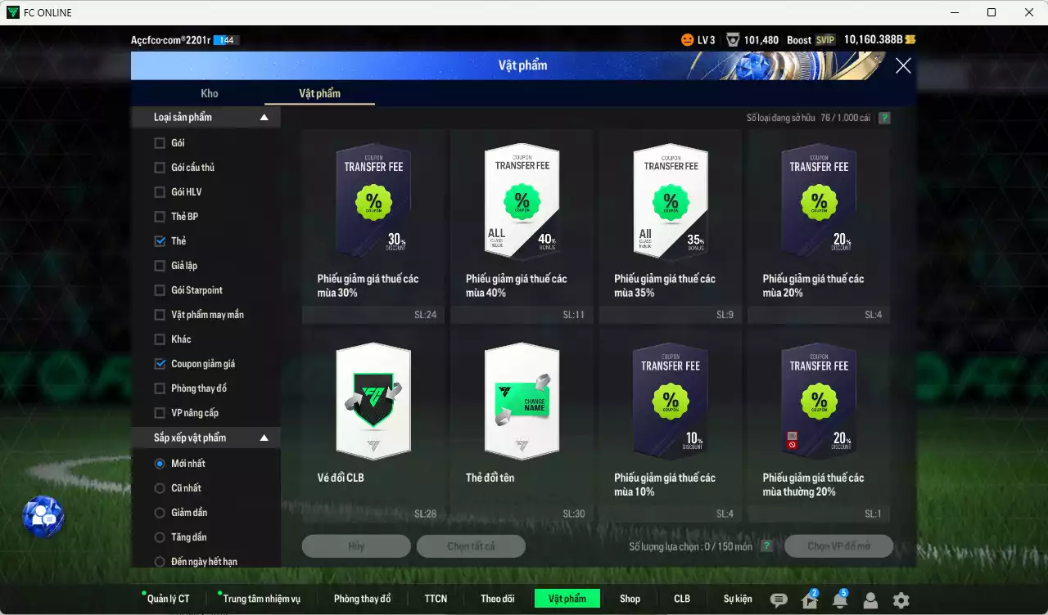Open Shop from the bottom menu

[630, 599]
